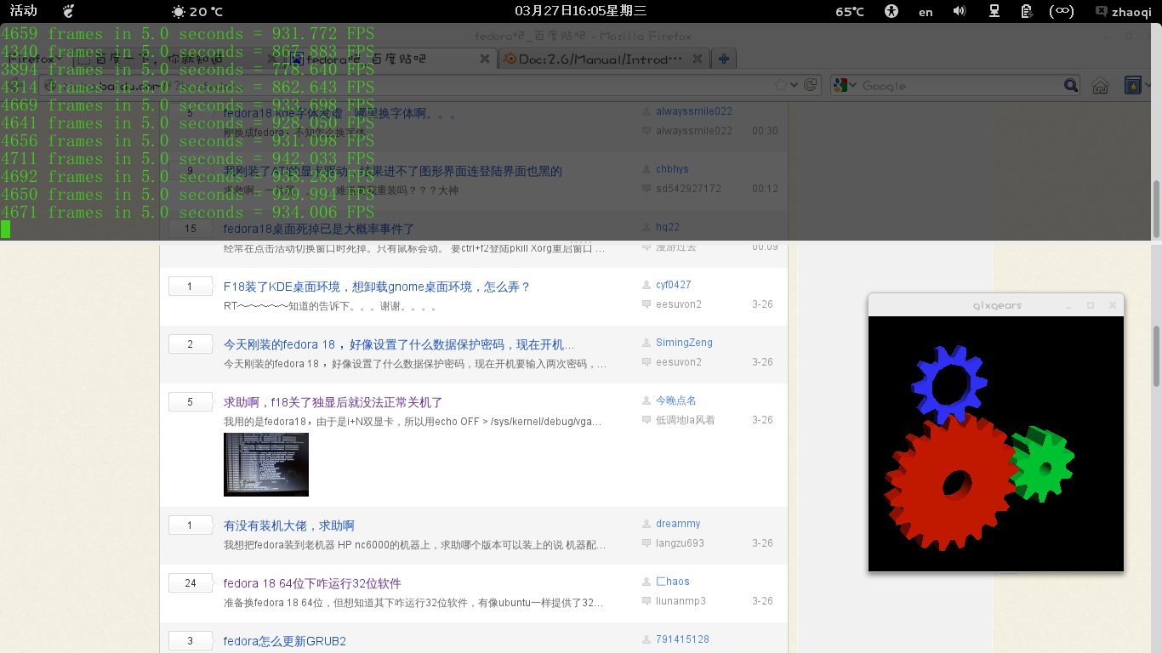Image resolution: width=1162 pixels, height=653 pixels.
Task: Switch to the 百度一下 tab in Firefox
Action: coord(178,59)
